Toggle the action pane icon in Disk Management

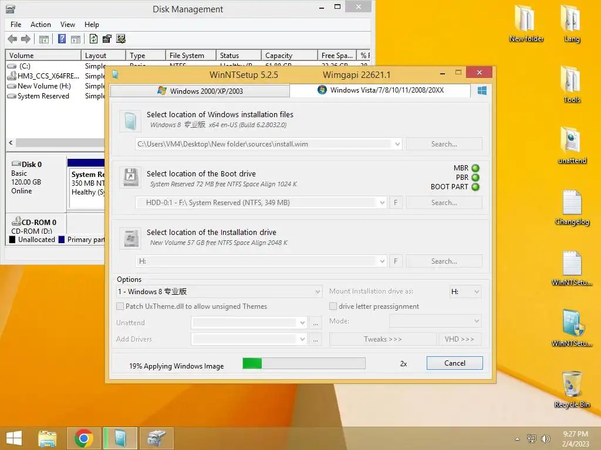[x=76, y=39]
